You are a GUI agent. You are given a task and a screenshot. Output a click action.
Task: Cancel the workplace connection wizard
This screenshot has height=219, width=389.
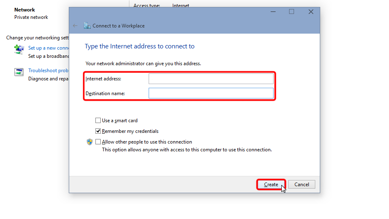[x=301, y=185]
